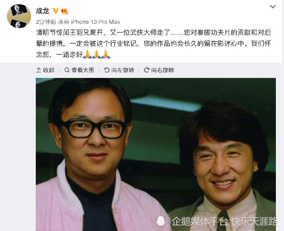Click the orange verified V badge
This screenshot has height=231, width=284.
[55, 11]
